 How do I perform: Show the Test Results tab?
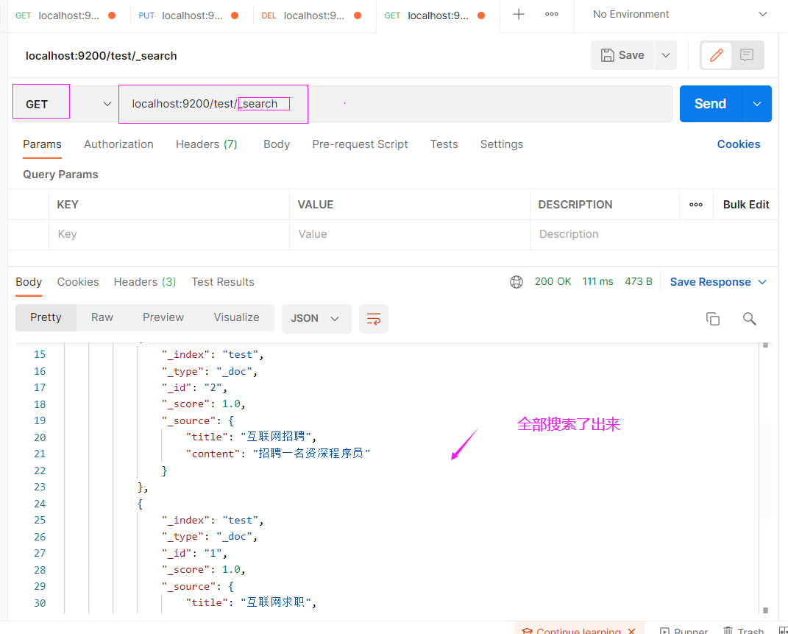223,282
